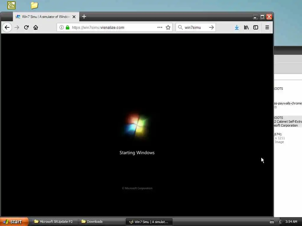
Task: Toggle the sidebar view icon
Action: (256, 27)
